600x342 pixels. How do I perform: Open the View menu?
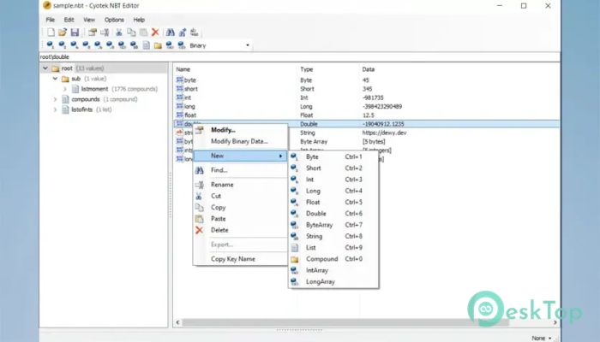point(89,20)
